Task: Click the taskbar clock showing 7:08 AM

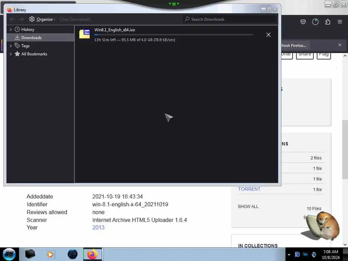Action: (330, 254)
